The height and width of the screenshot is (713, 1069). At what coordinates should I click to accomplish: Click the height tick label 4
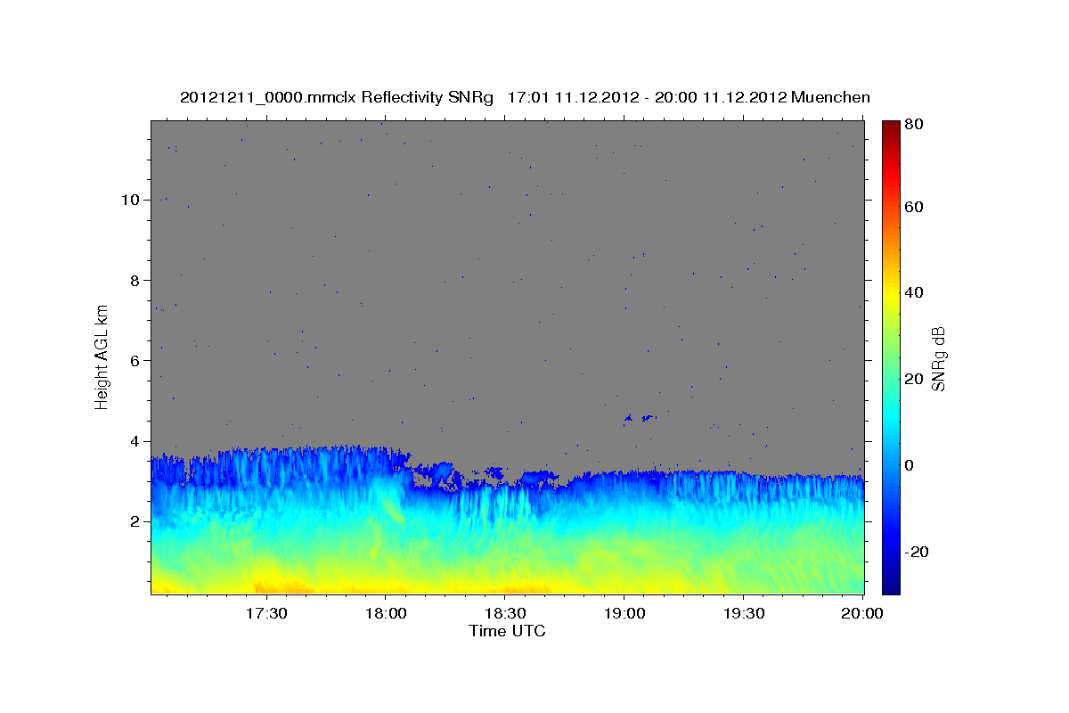click(x=134, y=441)
